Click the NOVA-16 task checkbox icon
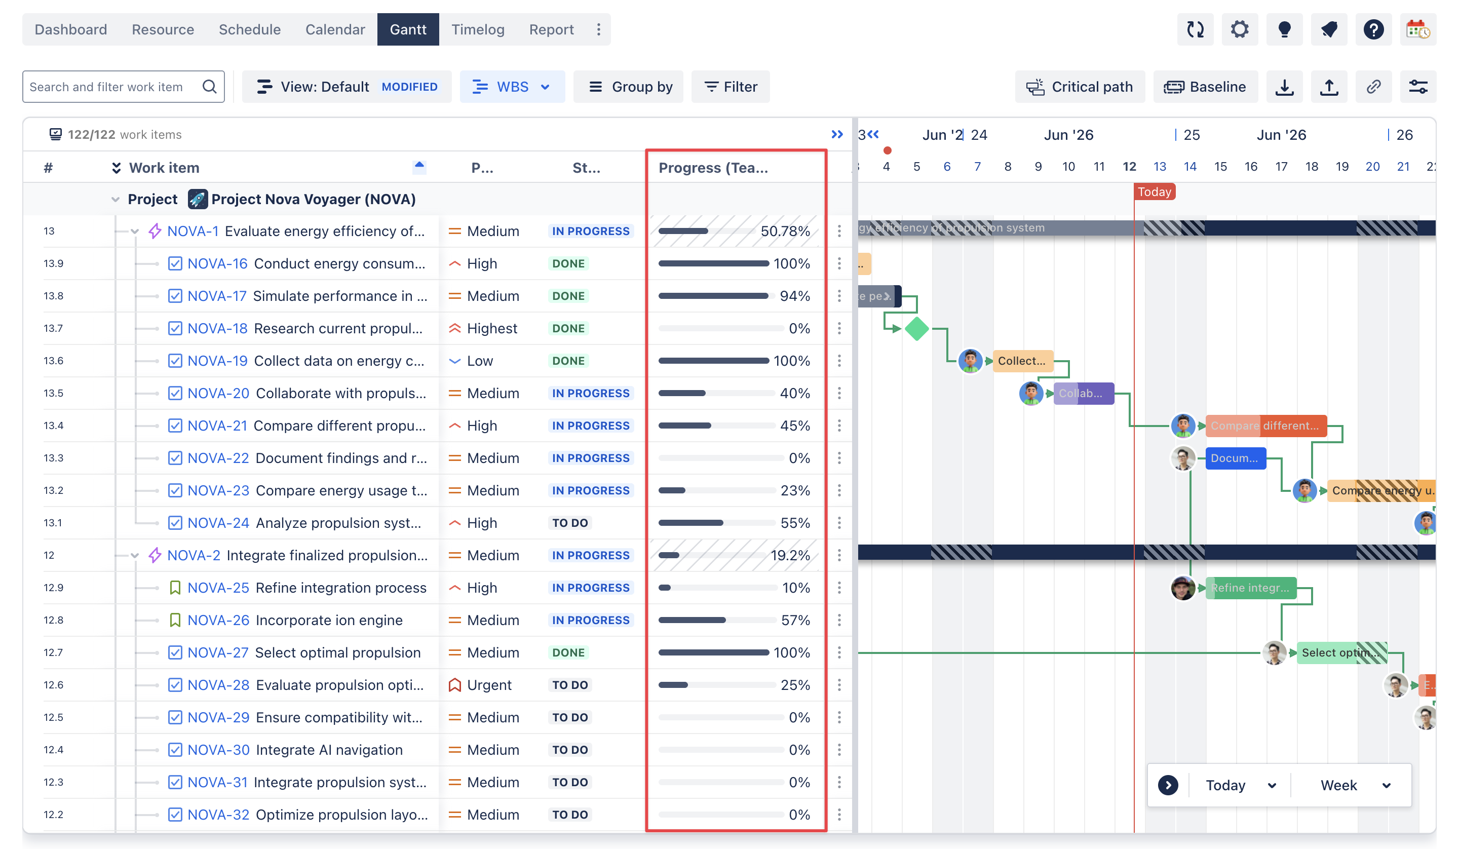The height and width of the screenshot is (849, 1459). click(175, 263)
